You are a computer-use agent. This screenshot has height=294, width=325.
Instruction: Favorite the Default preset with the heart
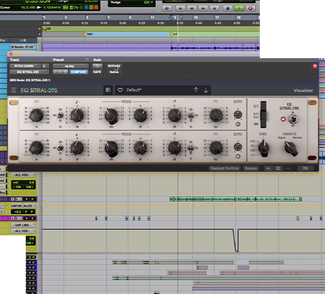(120, 90)
